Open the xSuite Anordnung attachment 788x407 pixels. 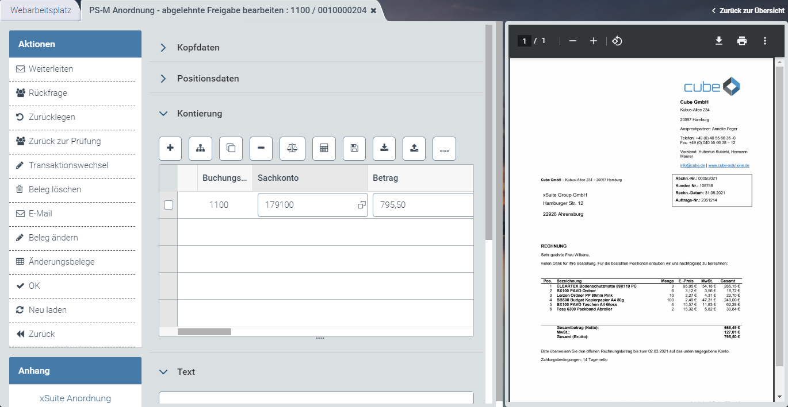click(75, 398)
